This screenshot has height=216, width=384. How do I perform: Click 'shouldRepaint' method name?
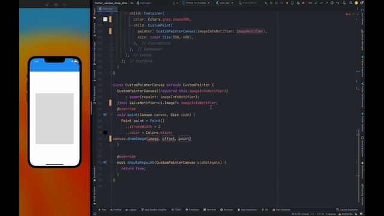point(140,163)
